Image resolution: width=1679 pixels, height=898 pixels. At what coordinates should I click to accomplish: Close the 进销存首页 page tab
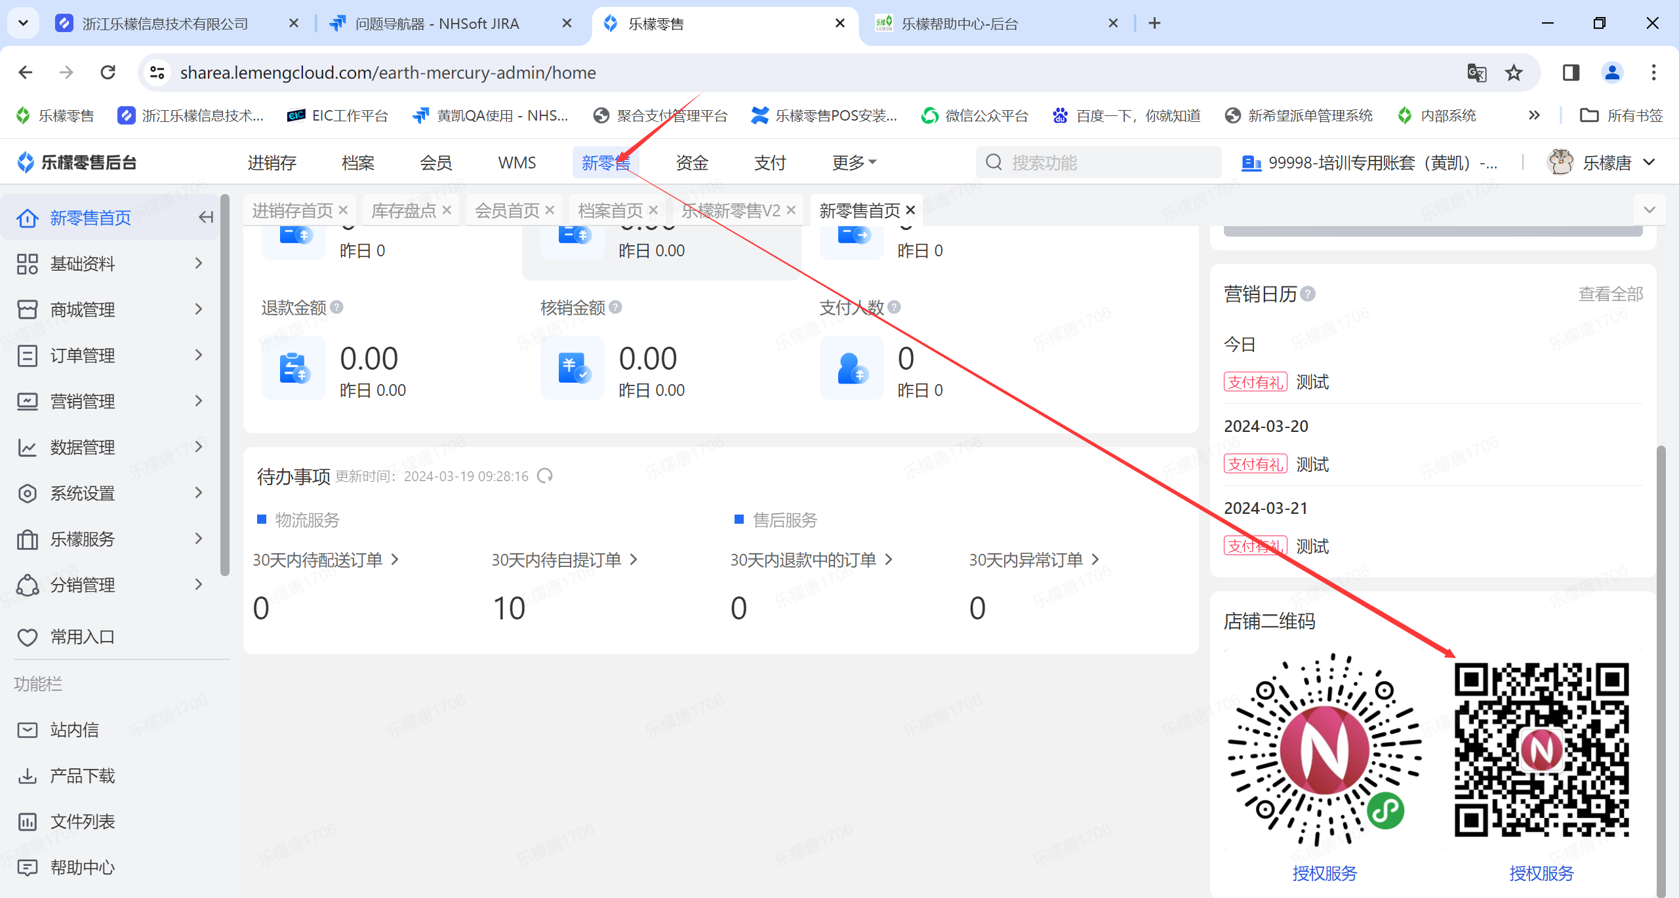point(343,210)
